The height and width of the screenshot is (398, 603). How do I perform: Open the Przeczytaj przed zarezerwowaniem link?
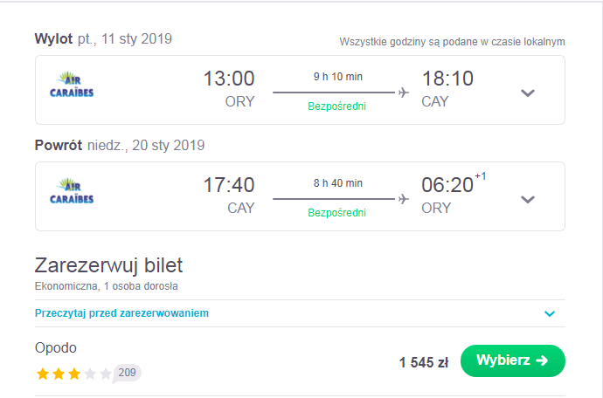pyautogui.click(x=121, y=313)
